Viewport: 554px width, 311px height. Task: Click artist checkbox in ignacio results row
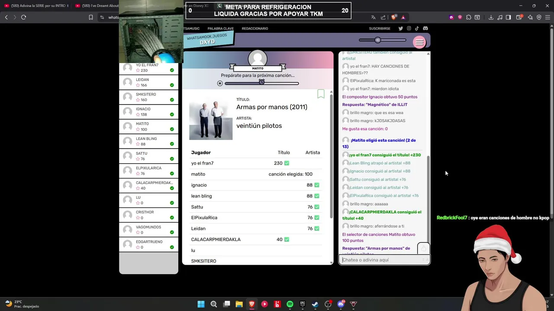[x=317, y=185]
